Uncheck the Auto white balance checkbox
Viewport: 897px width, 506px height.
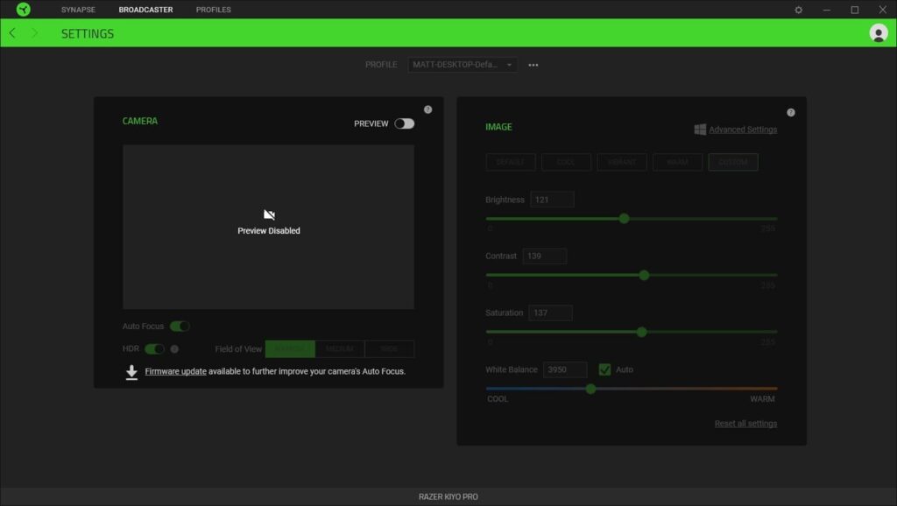pyautogui.click(x=604, y=370)
